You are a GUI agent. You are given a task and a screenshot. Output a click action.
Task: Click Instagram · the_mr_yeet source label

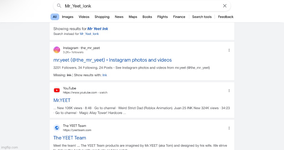click(x=81, y=48)
